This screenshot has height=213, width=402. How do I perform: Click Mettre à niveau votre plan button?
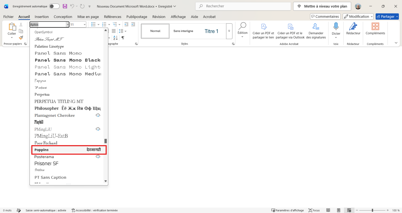(322, 6)
